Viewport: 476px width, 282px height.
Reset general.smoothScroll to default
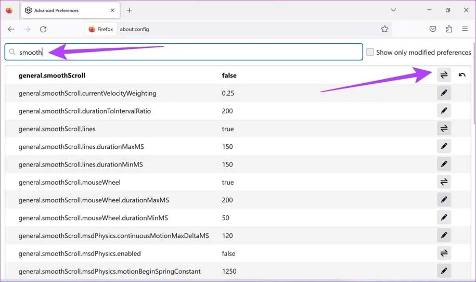462,75
